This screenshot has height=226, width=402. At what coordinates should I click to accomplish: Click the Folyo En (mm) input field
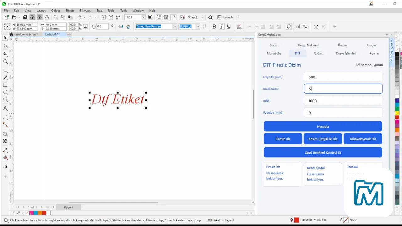[x=343, y=77]
